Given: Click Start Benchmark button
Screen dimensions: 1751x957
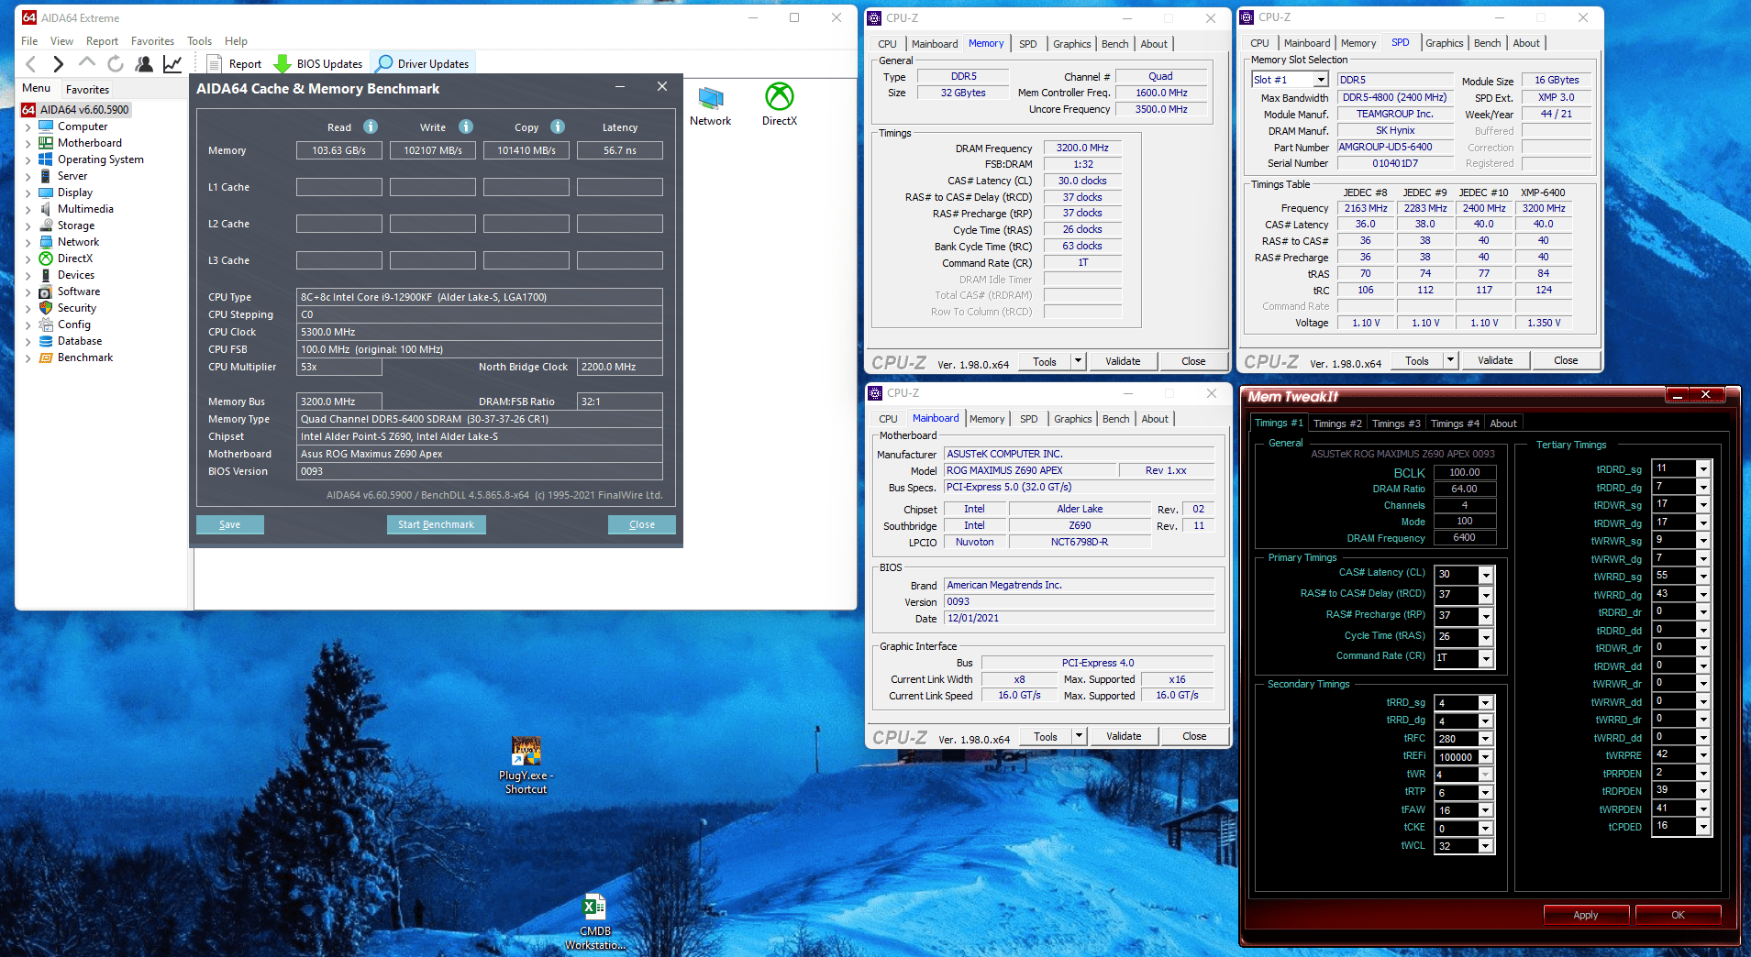Looking at the screenshot, I should click(436, 524).
